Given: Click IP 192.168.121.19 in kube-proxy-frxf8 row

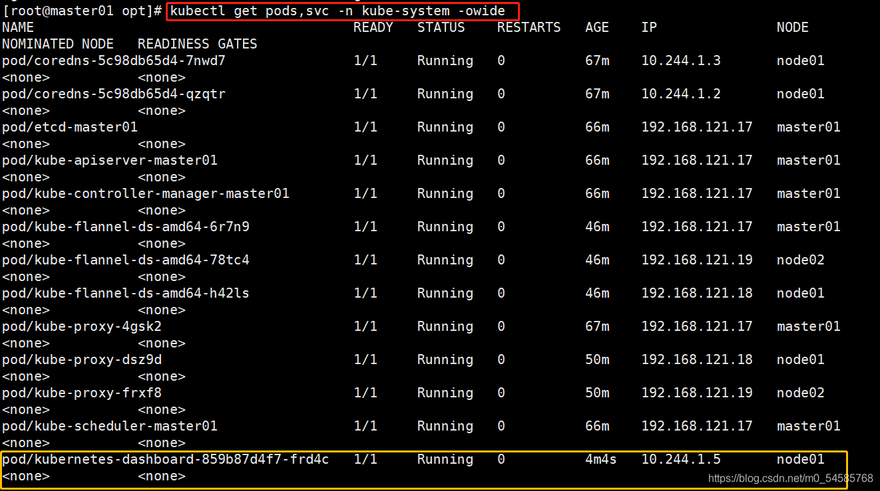Looking at the screenshot, I should pos(697,393).
